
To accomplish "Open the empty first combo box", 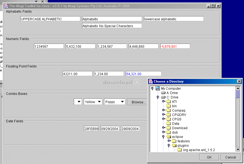I will [78, 102].
